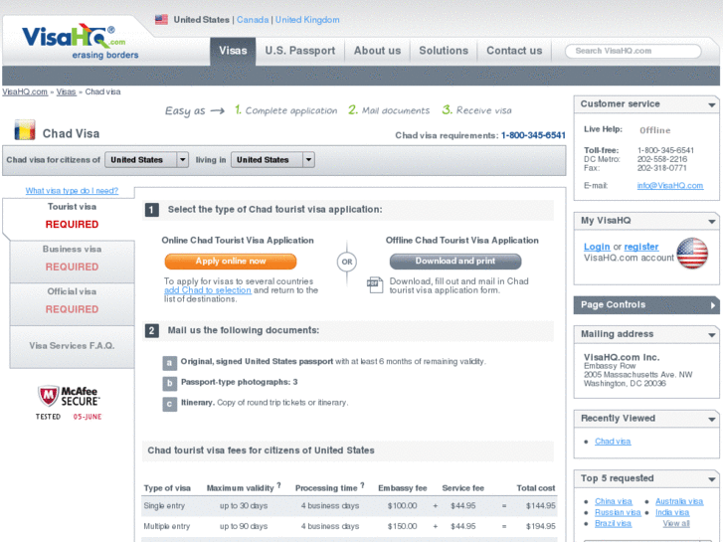This screenshot has width=723, height=542.
Task: Open the India visa link
Action: point(672,512)
